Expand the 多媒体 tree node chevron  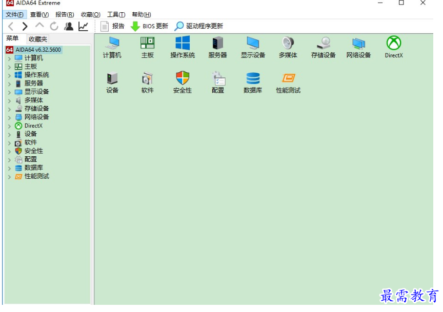coord(9,101)
